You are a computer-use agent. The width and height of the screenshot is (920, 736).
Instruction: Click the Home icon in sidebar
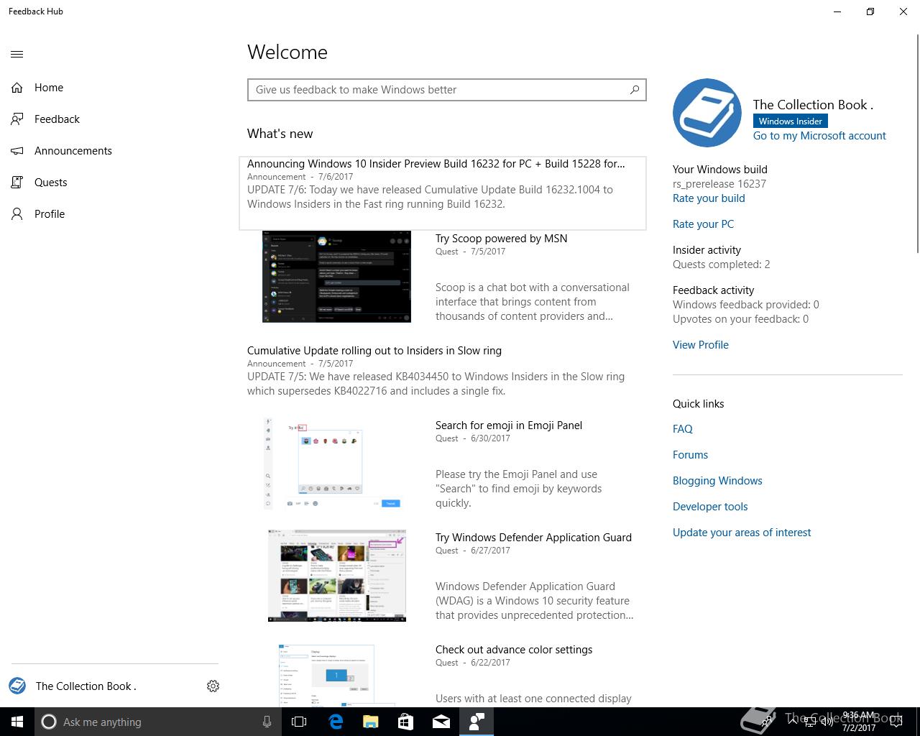17,88
